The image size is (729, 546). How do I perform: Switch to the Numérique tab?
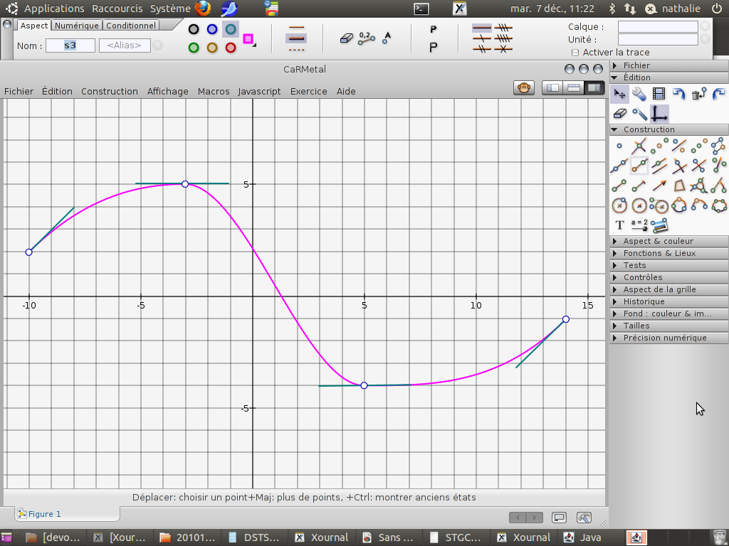tap(77, 26)
